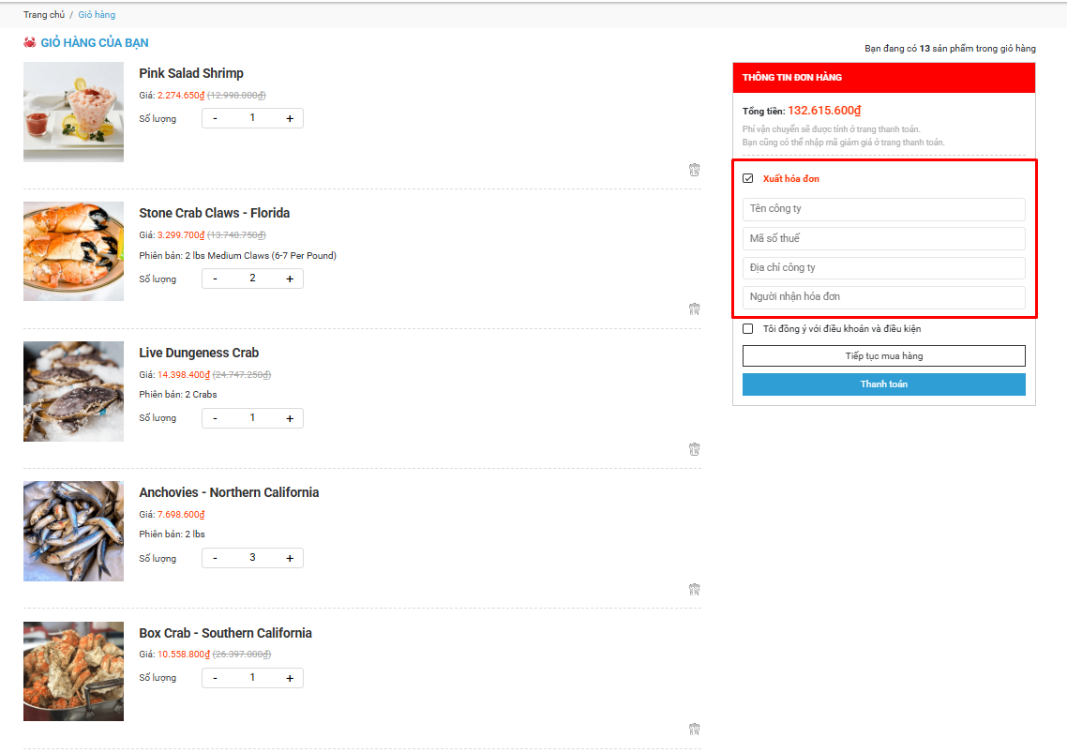Click total amount 132.615.600₫
The width and height of the screenshot is (1067, 753).
click(824, 111)
